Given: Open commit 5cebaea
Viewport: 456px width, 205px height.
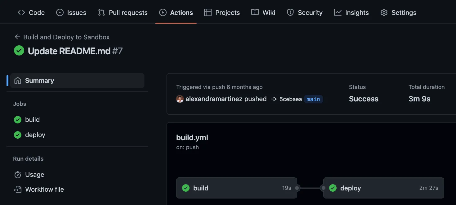Looking at the screenshot, I should coord(291,99).
